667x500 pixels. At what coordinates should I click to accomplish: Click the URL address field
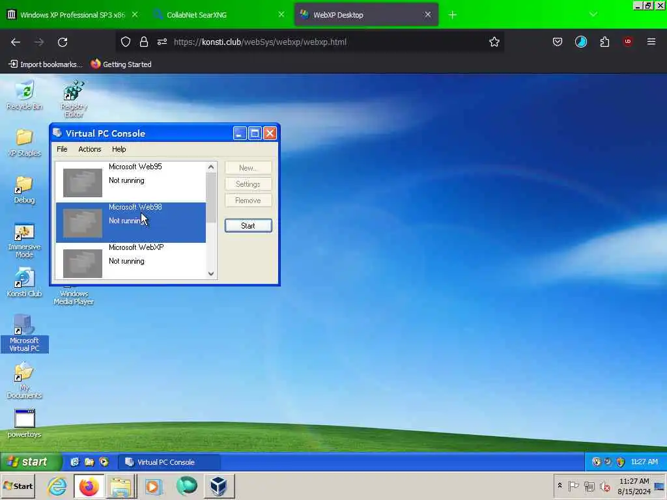pyautogui.click(x=328, y=42)
